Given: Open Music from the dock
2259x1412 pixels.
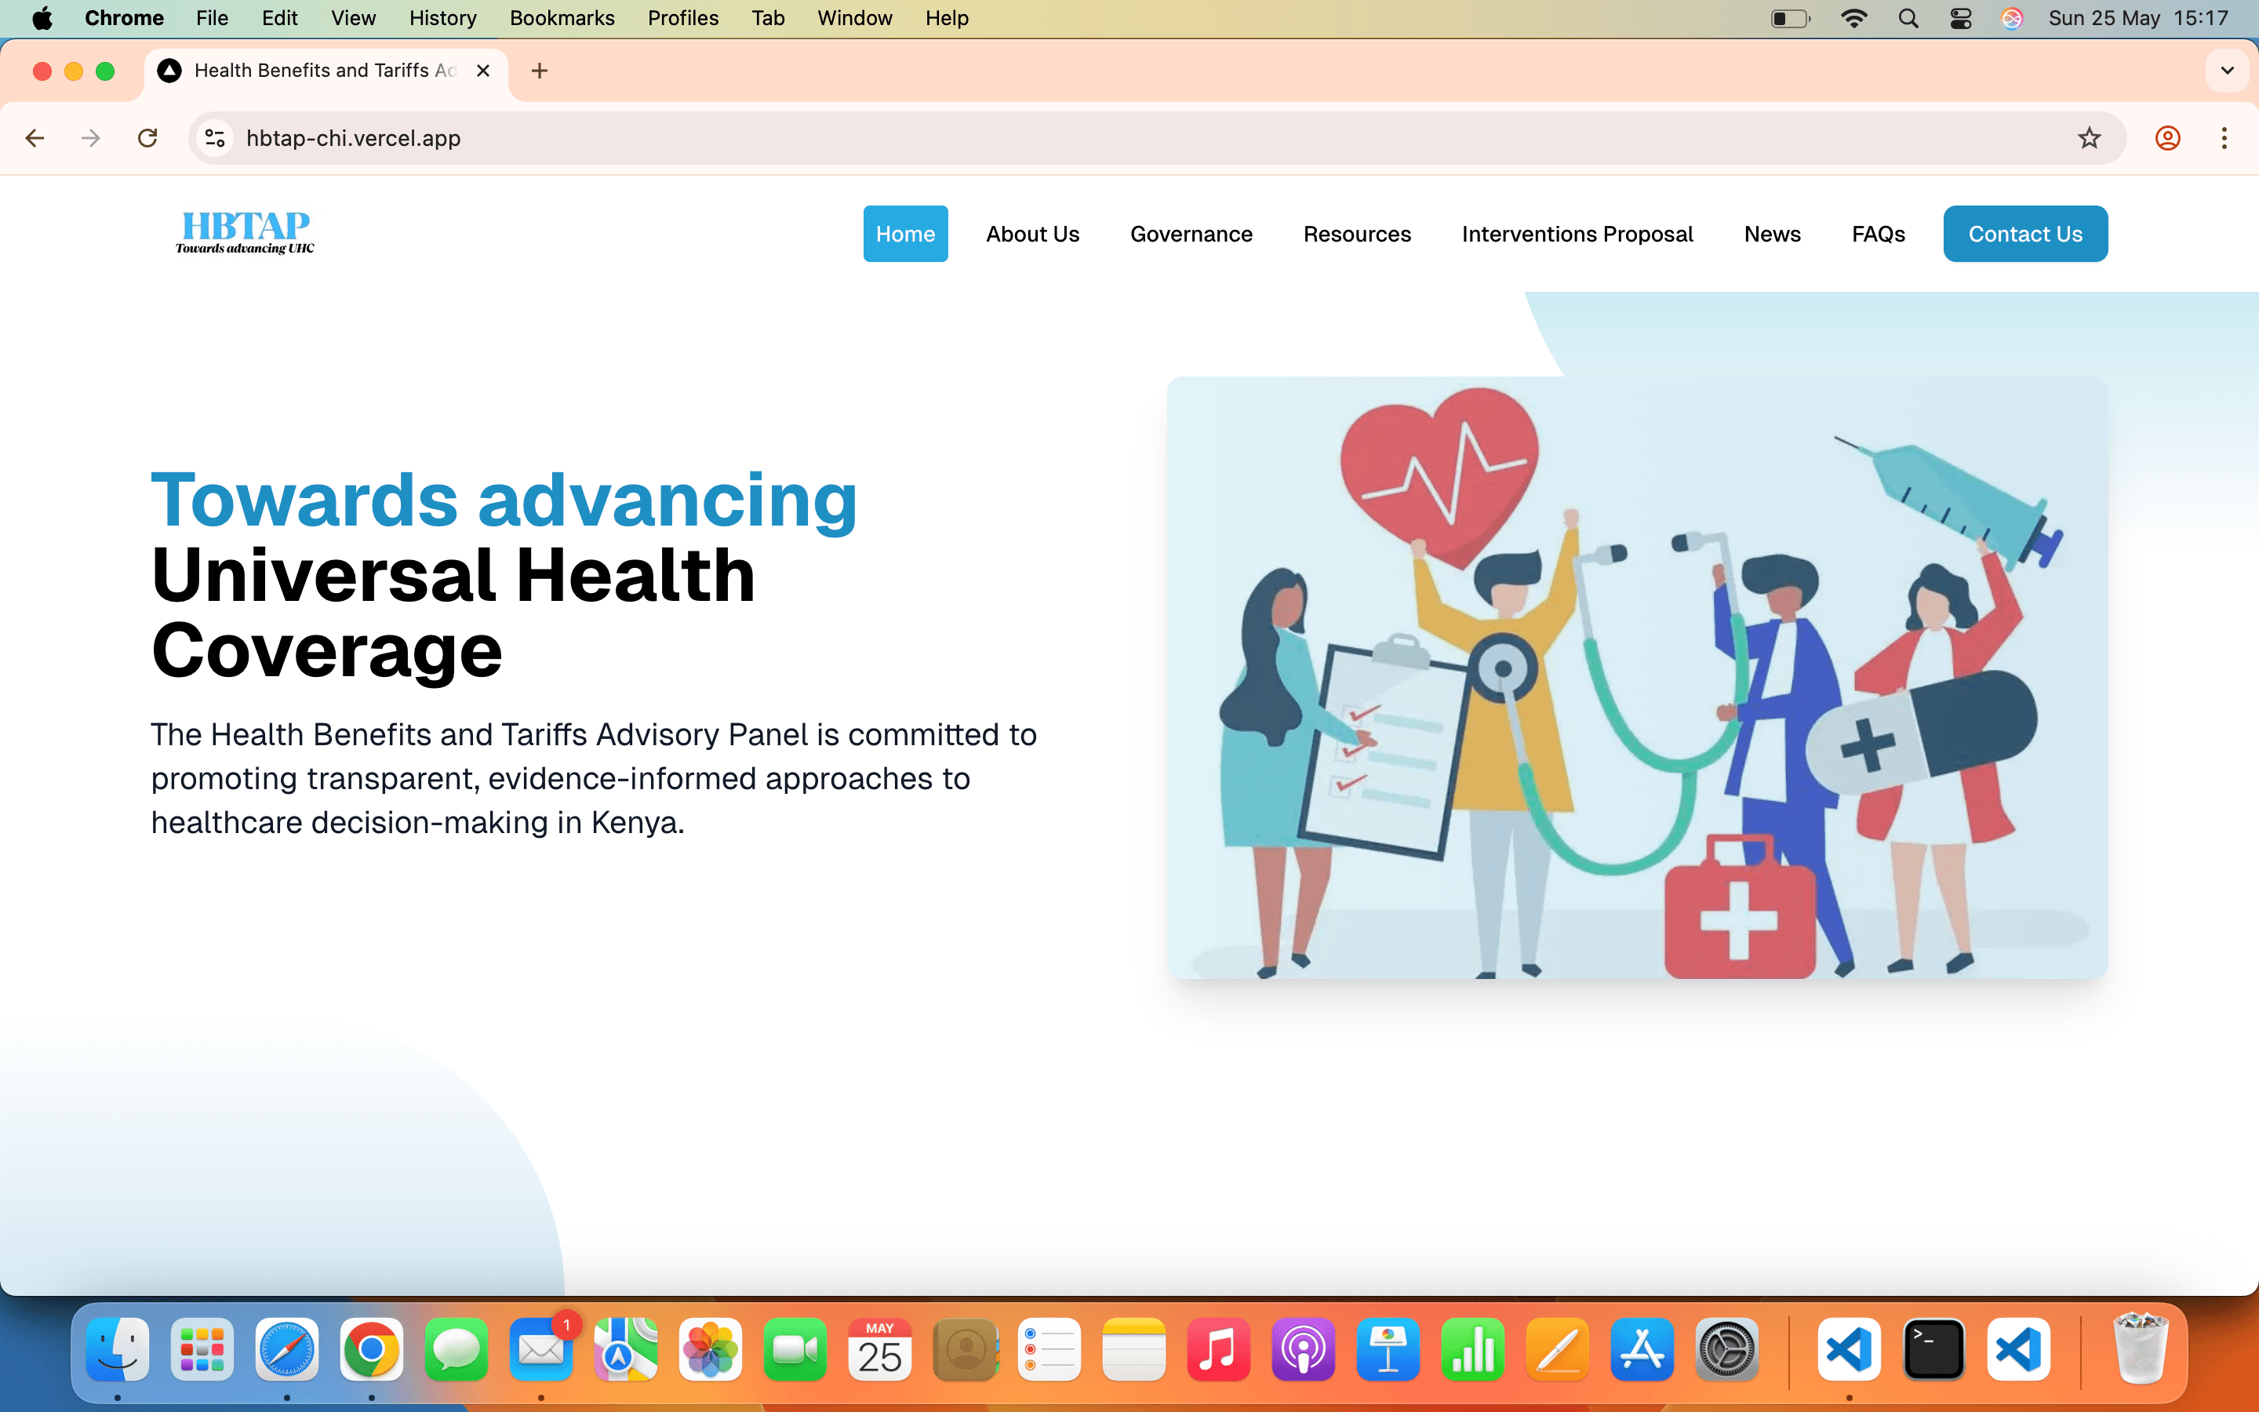Looking at the screenshot, I should (x=1218, y=1349).
